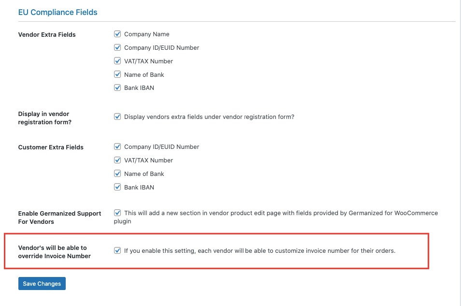Uncheck Company Name under Vendor Extra Fields
Image resolution: width=461 pixels, height=306 pixels.
click(117, 34)
